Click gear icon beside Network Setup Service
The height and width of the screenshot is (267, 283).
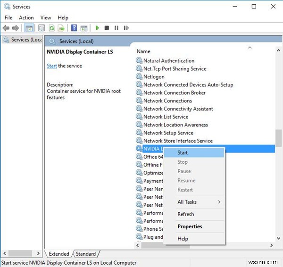[x=139, y=133]
